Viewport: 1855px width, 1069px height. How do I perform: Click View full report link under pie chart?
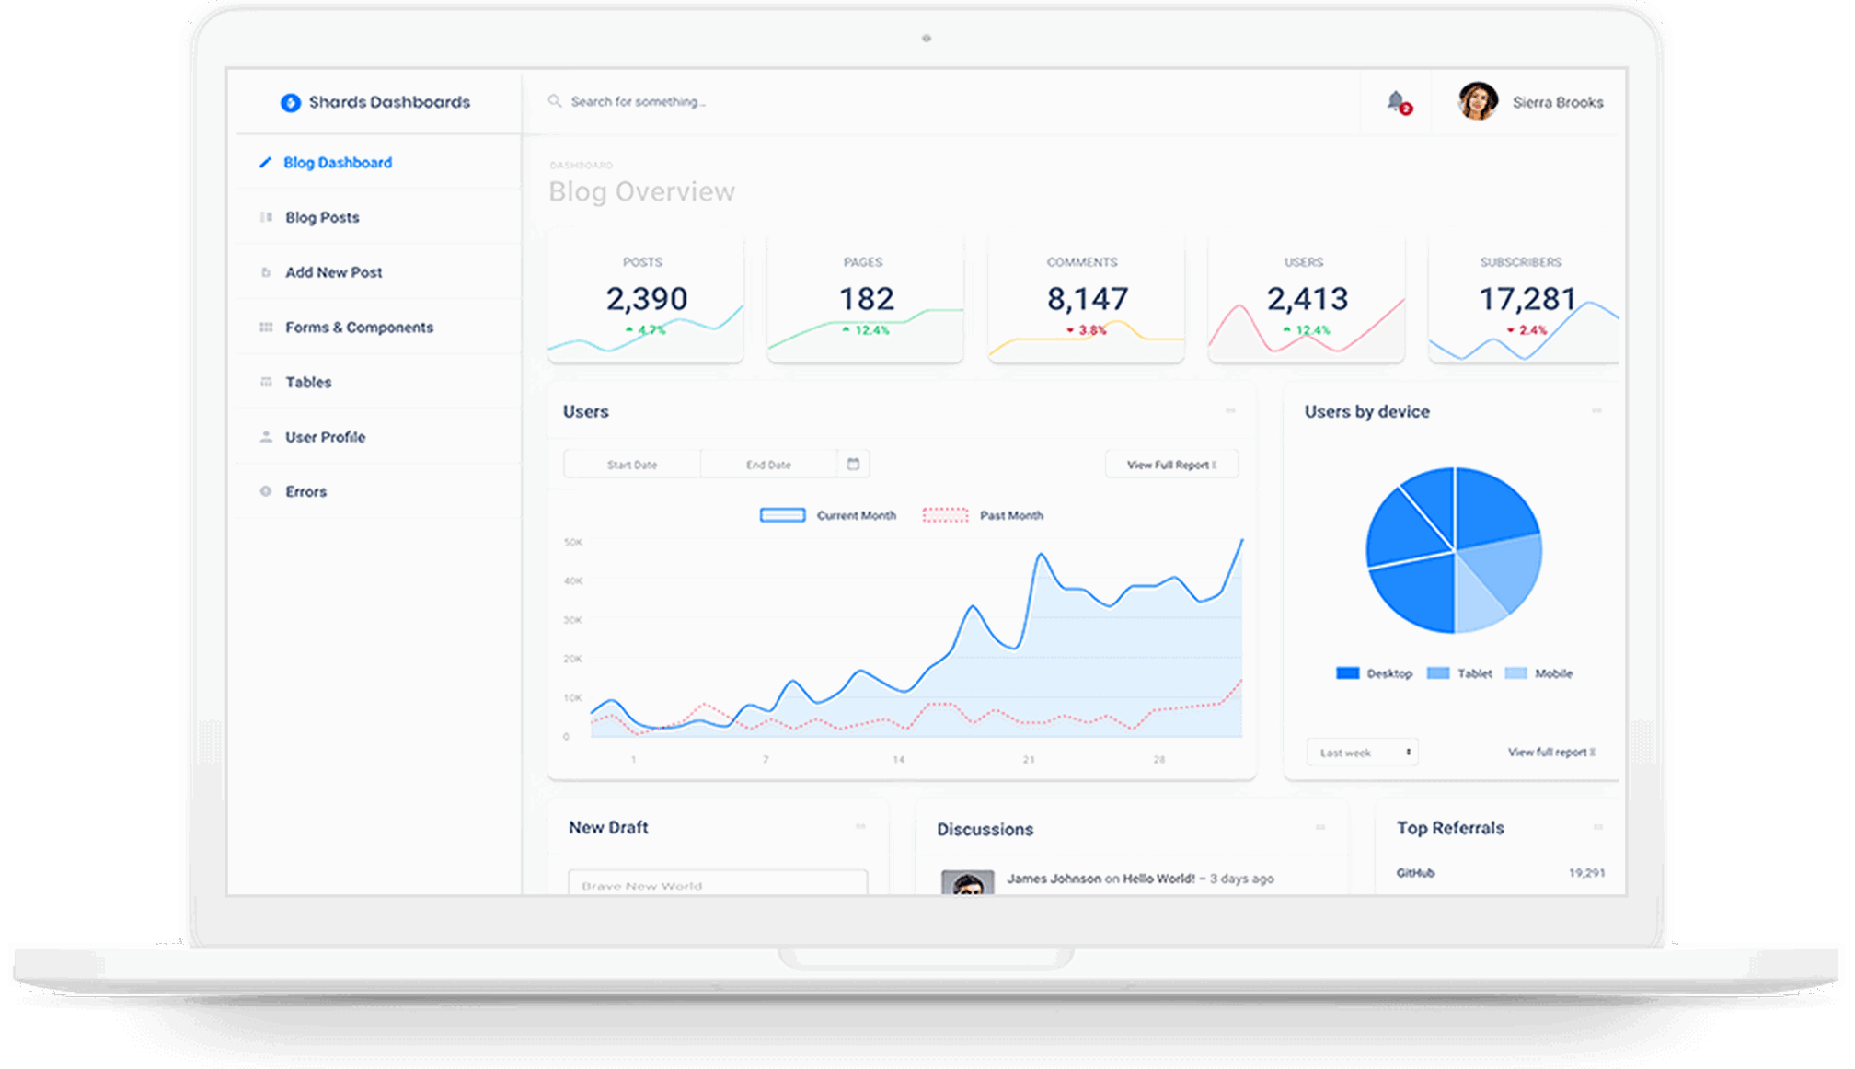click(x=1551, y=753)
